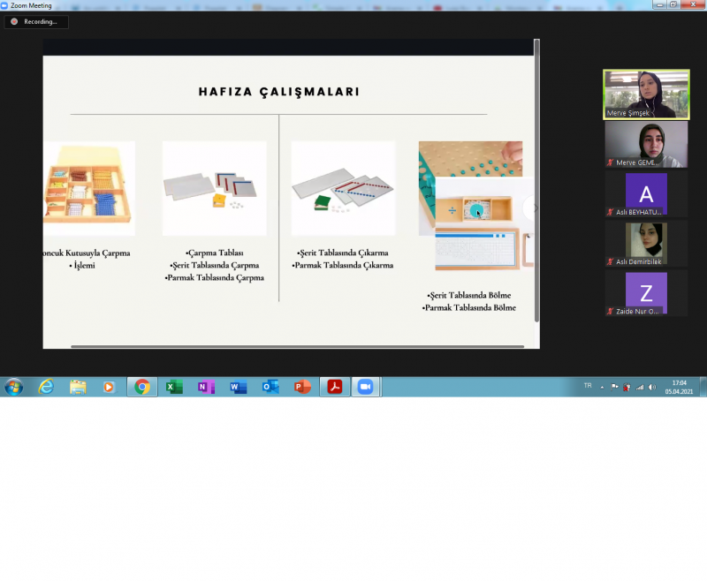Open Adobe Acrobat Reader in taskbar
707x581 pixels.
tap(334, 387)
